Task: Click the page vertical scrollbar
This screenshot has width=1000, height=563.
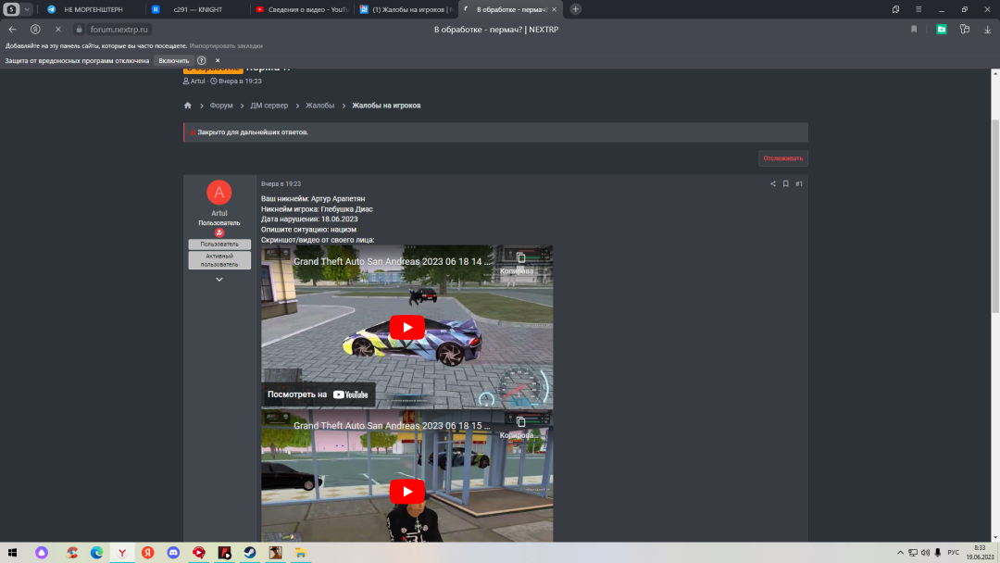Action: pyautogui.click(x=994, y=216)
